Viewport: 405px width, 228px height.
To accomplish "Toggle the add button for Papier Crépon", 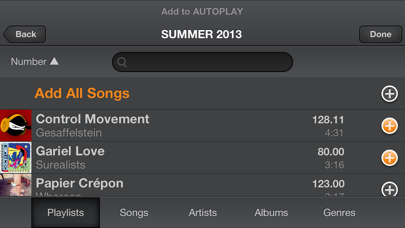I will (x=389, y=189).
